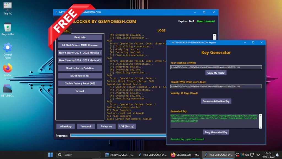The height and width of the screenshot is (159, 282).
Task: Maximize the main NET Unlocker window
Action: pyautogui.click(x=204, y=12)
